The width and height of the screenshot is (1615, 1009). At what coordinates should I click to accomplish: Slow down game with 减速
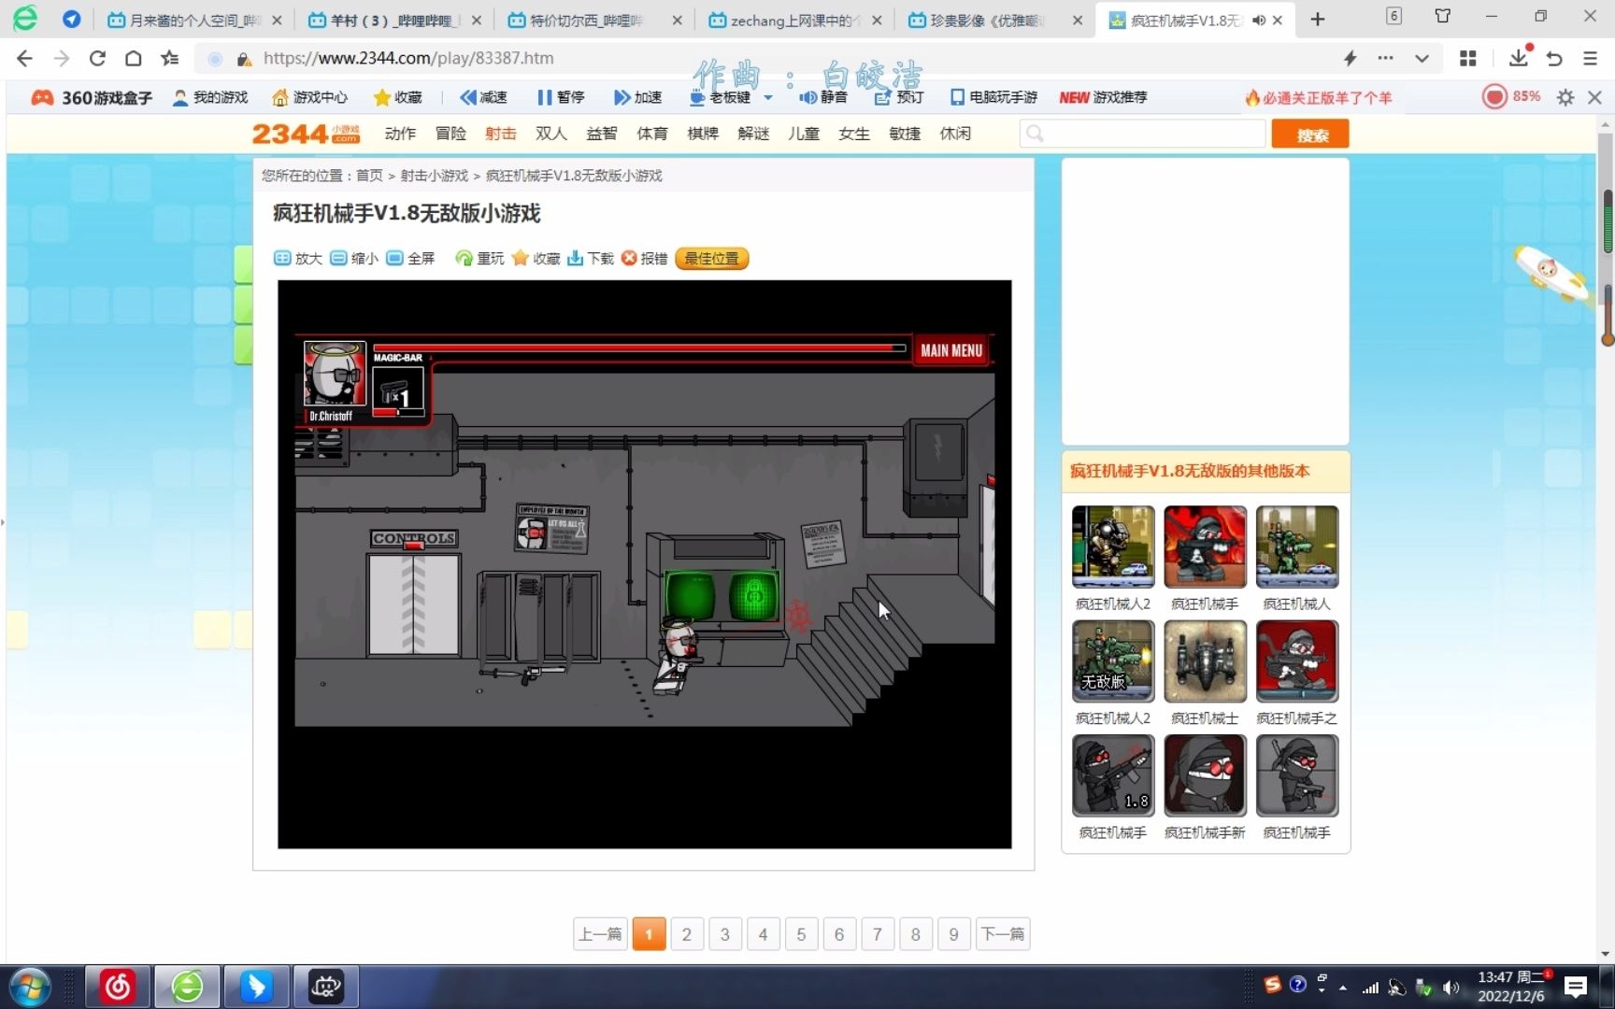(x=483, y=97)
